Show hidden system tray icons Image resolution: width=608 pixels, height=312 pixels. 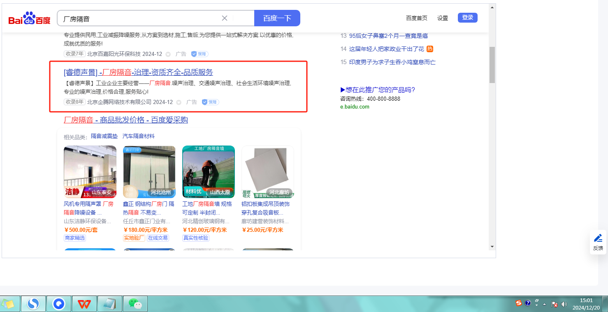(x=545, y=304)
